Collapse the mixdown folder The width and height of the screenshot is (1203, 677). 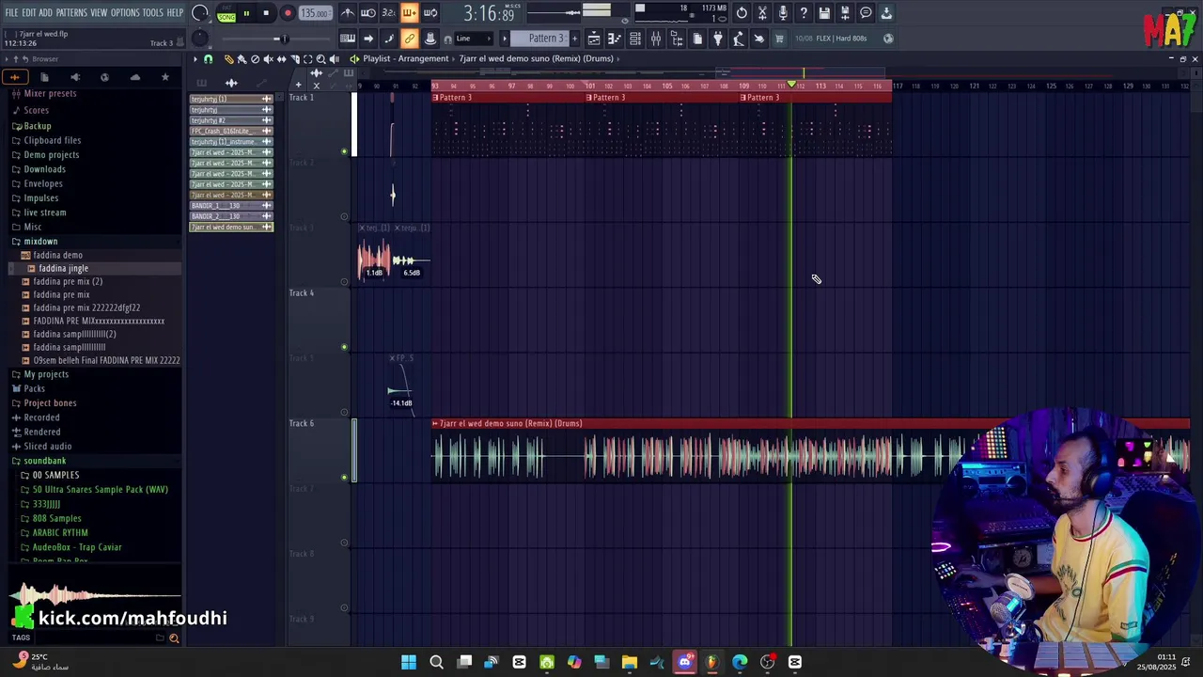pos(40,241)
